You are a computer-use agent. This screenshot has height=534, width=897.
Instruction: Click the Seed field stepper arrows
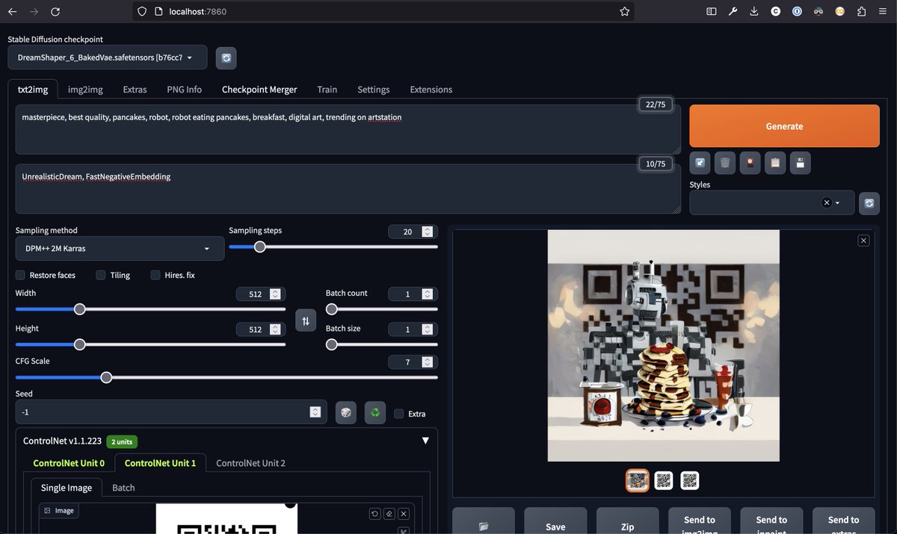pyautogui.click(x=315, y=412)
